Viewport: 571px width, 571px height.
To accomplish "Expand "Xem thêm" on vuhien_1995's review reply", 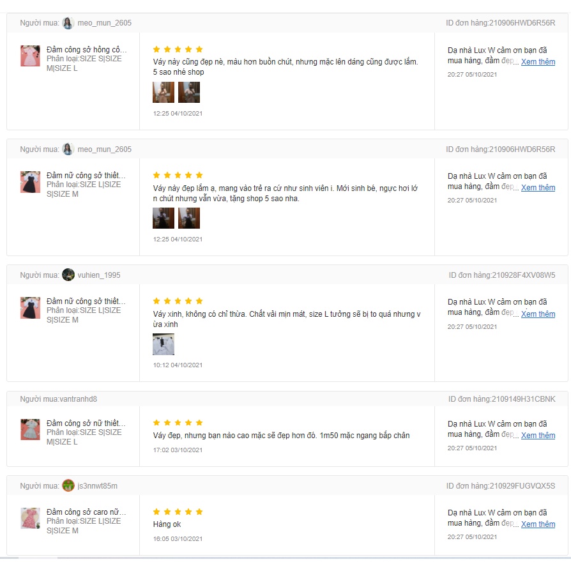I will [538, 314].
